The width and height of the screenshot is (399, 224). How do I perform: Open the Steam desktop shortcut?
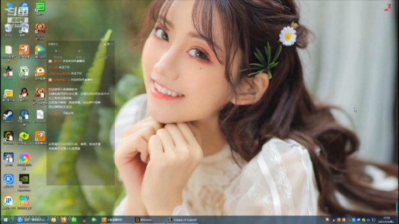(x=8, y=116)
